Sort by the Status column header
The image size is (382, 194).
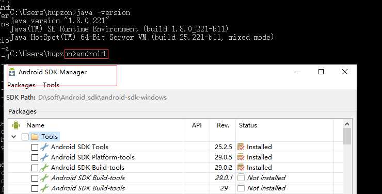248,125
